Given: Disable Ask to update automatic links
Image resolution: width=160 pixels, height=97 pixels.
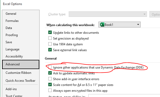Looking at the screenshot, I should point(50,73).
